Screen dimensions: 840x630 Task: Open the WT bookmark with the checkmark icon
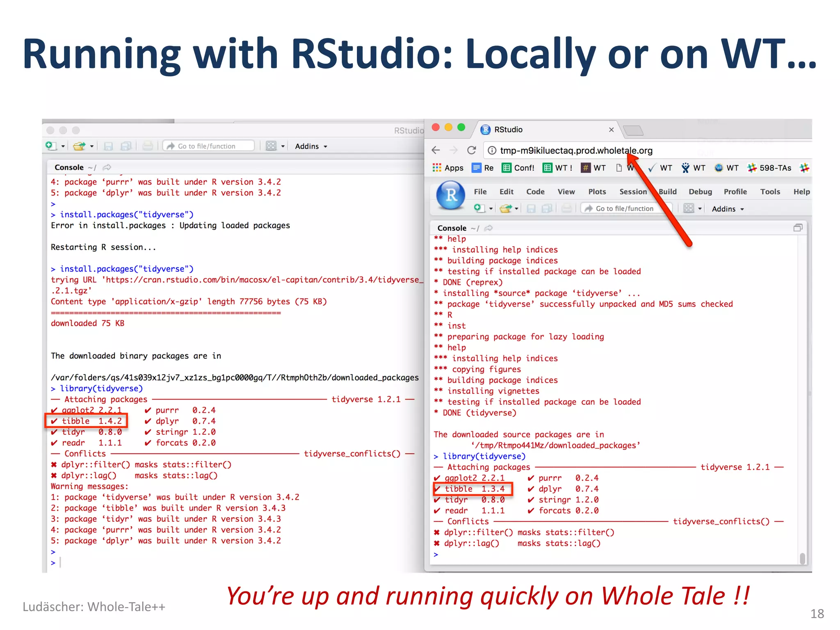tap(660, 168)
